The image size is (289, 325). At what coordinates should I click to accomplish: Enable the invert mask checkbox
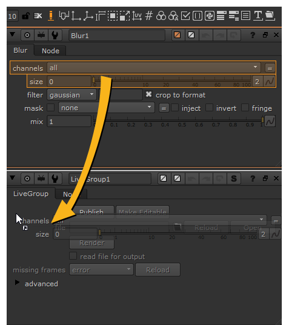tap(209, 108)
